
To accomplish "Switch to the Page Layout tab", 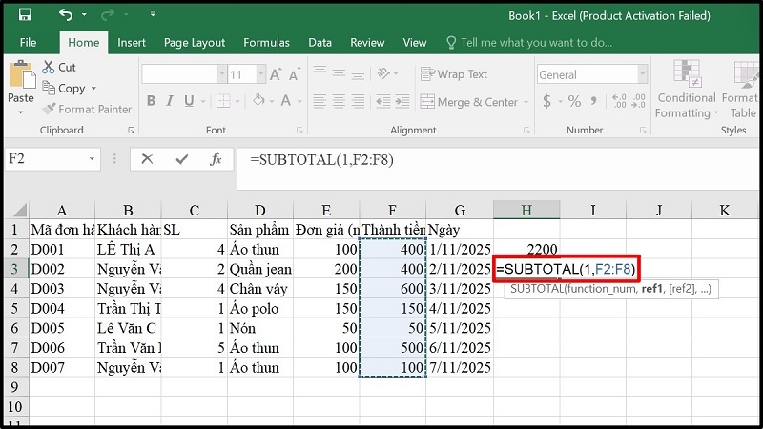I will (195, 43).
